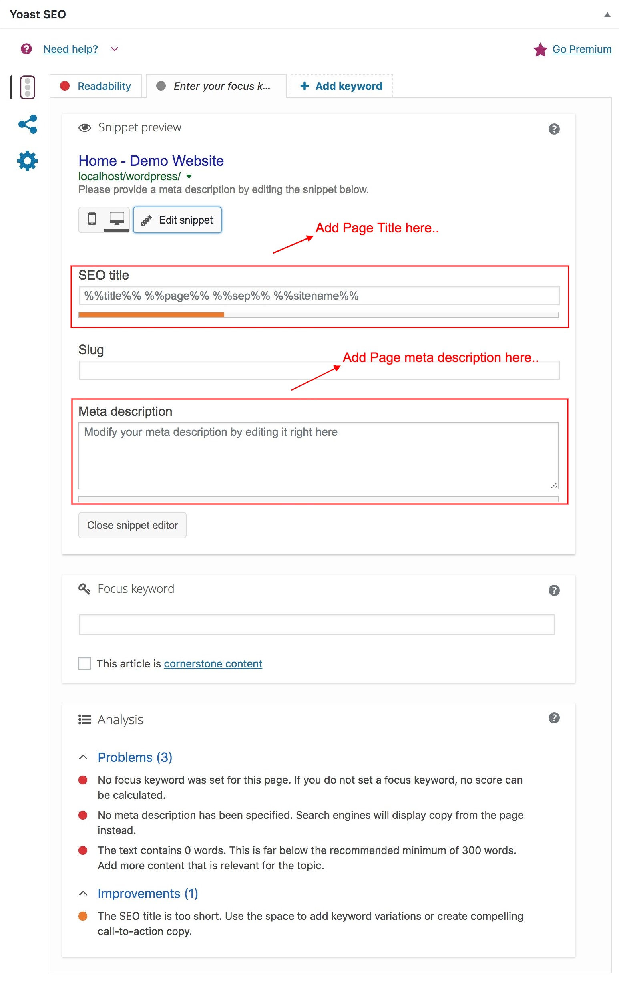
Task: Click the Snippet preview help icon
Action: [x=554, y=129]
